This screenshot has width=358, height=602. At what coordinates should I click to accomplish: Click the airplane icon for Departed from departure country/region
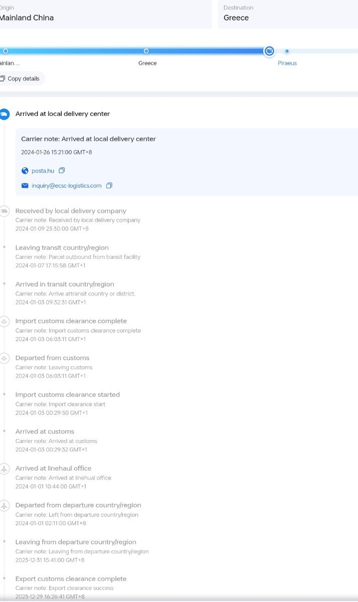[4, 505]
